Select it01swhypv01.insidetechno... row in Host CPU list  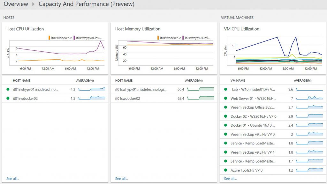click(55, 89)
